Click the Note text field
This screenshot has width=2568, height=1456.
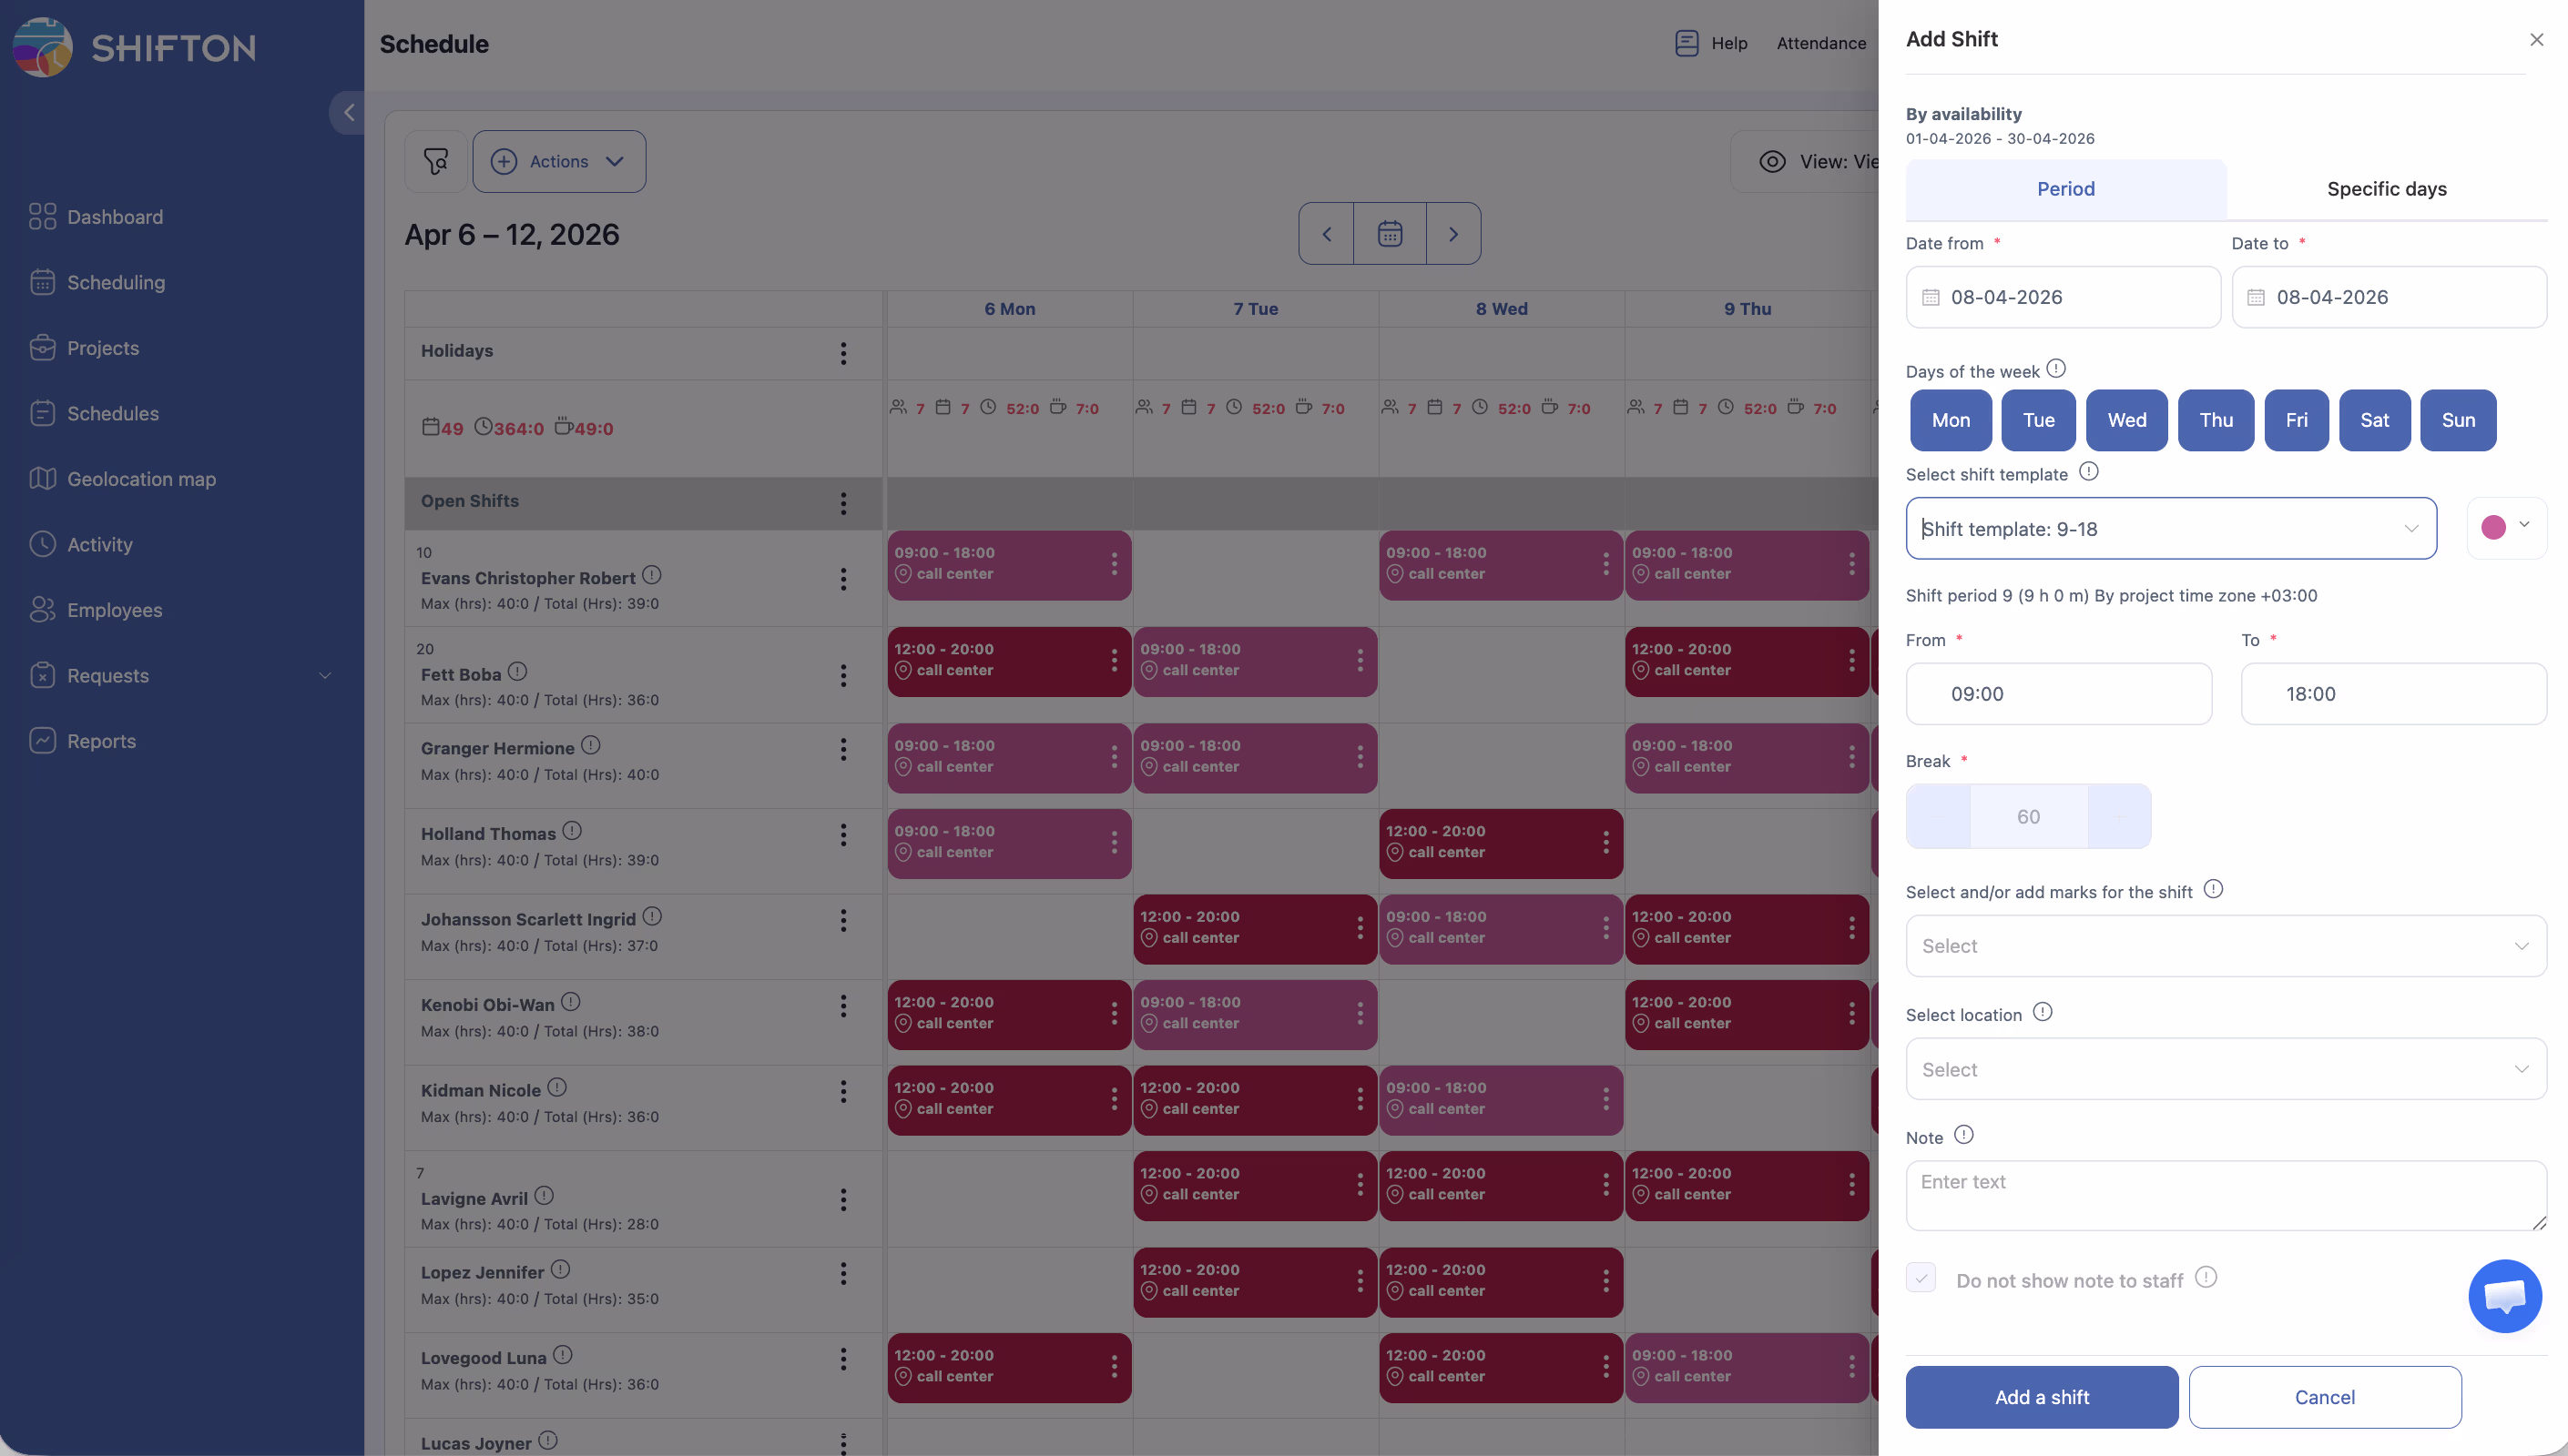tap(2226, 1195)
